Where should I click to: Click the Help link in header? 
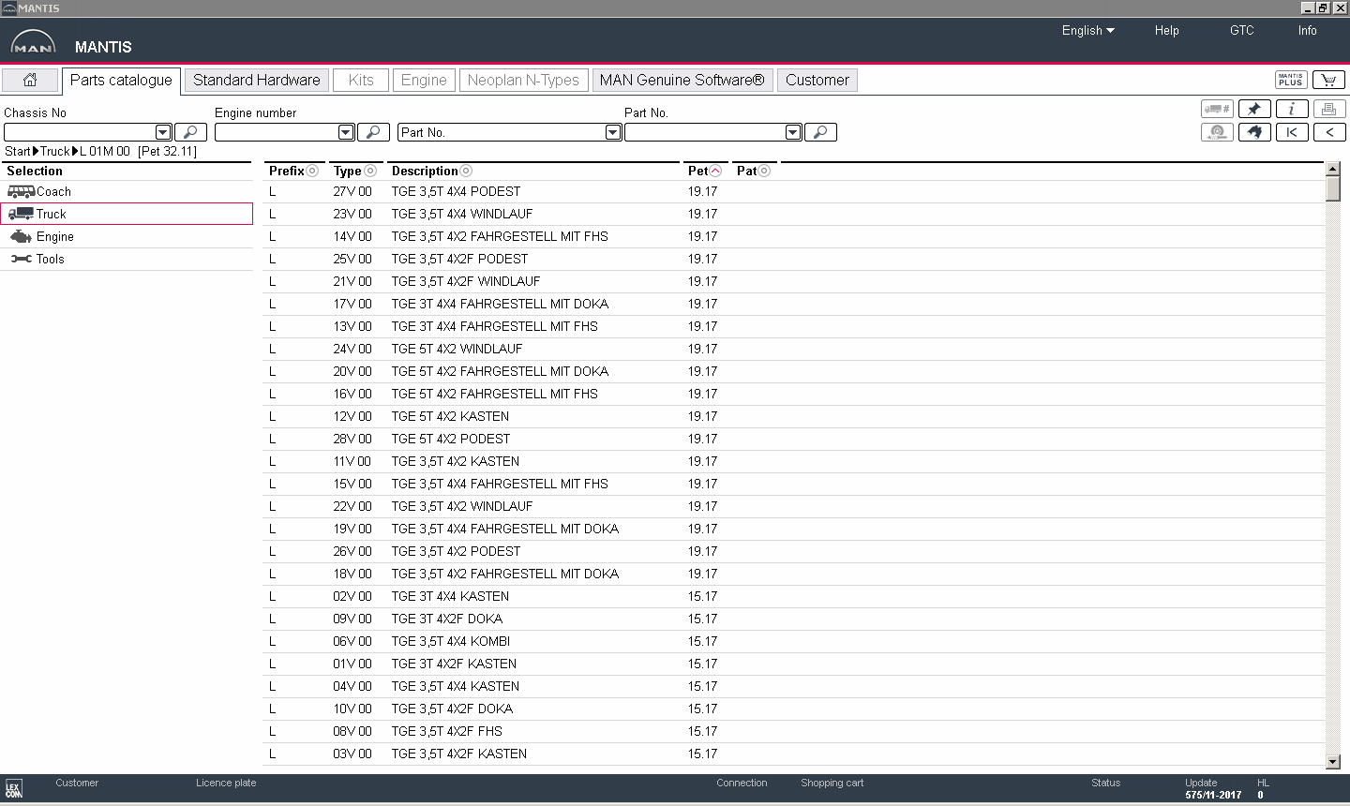[x=1166, y=31]
